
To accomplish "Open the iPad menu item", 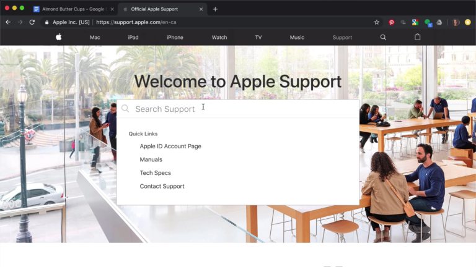I will 133,38.
